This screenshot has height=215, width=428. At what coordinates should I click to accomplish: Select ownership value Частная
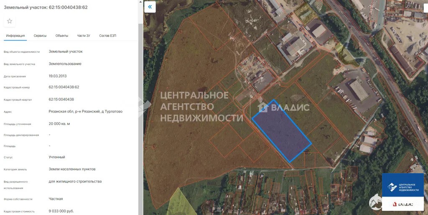click(56, 199)
